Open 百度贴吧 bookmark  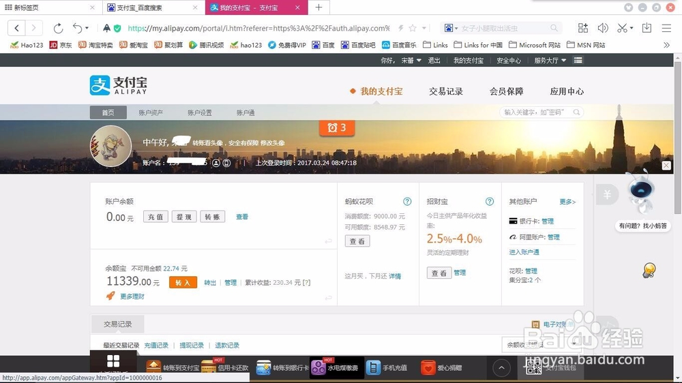pyautogui.click(x=358, y=45)
